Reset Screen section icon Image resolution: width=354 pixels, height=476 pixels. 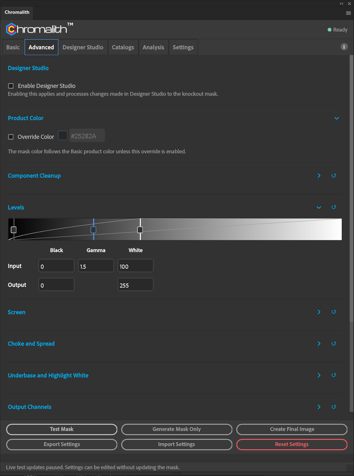(x=334, y=312)
